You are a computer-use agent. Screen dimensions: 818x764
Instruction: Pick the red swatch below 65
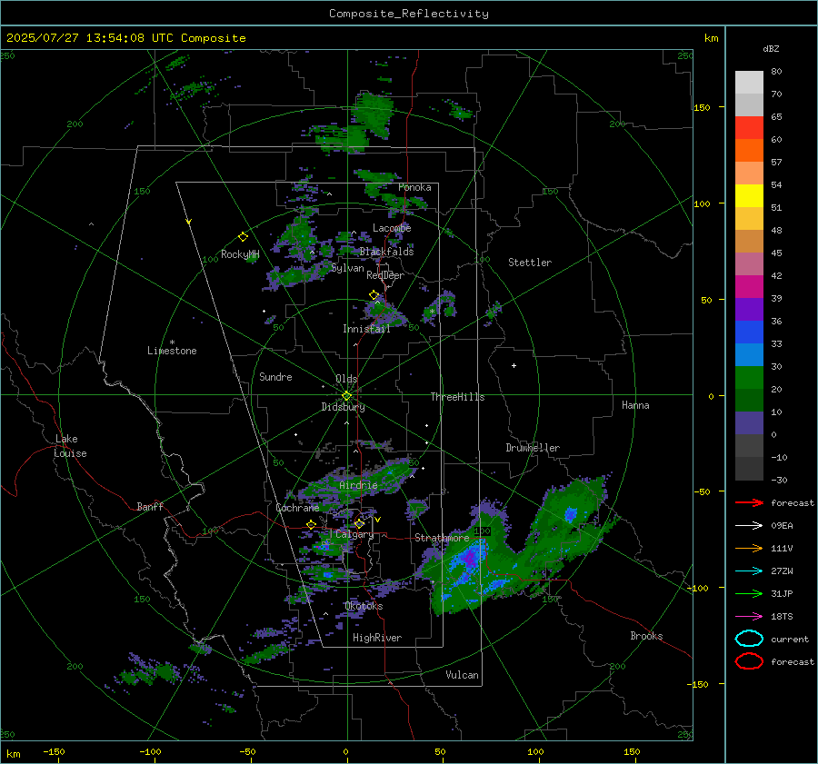[x=749, y=128]
